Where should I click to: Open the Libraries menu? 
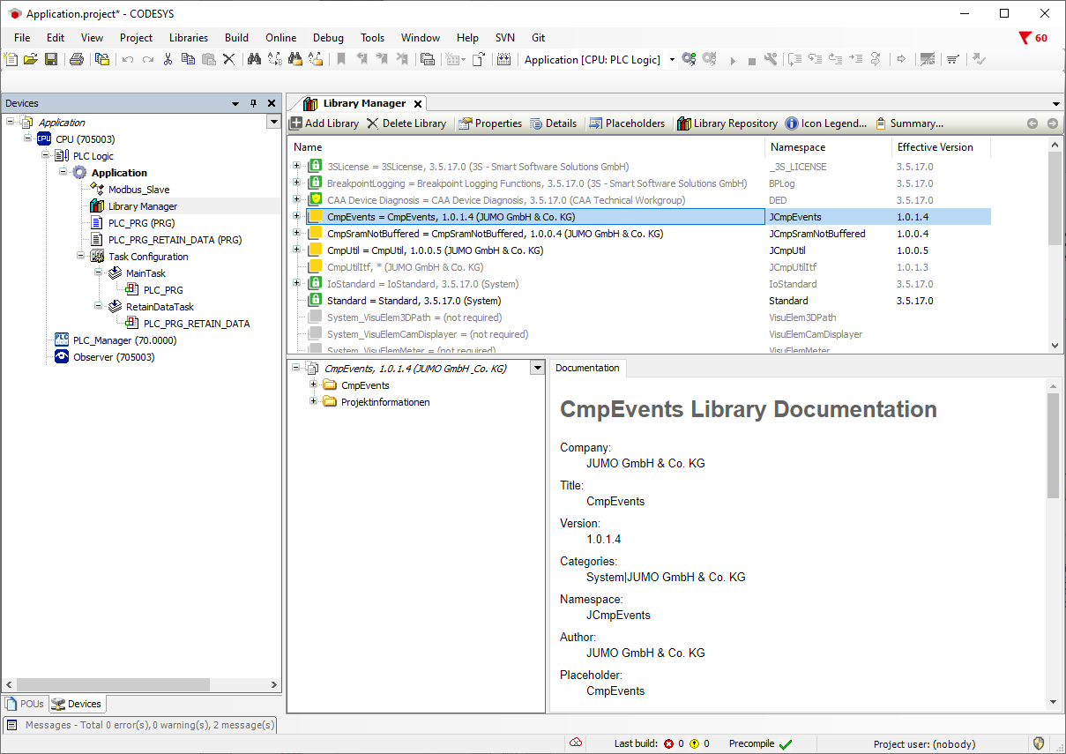(x=188, y=38)
